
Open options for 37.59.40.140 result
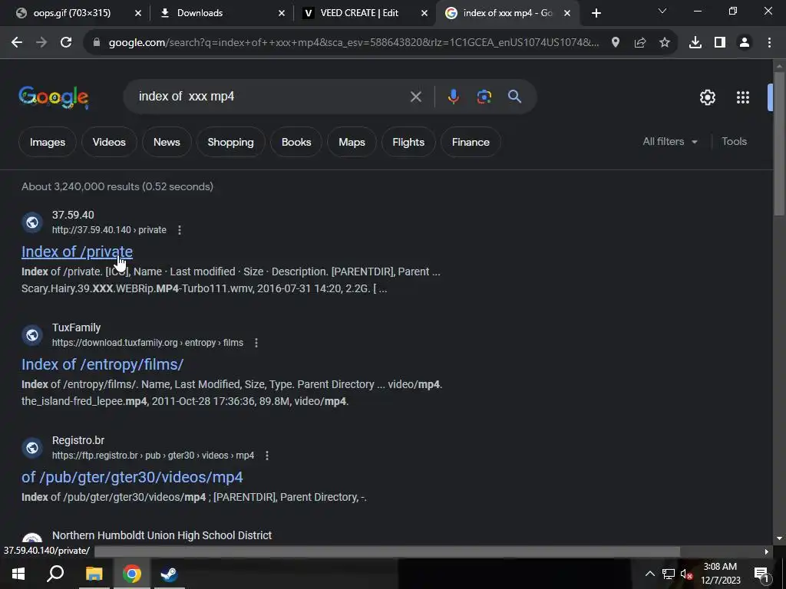[x=180, y=230]
